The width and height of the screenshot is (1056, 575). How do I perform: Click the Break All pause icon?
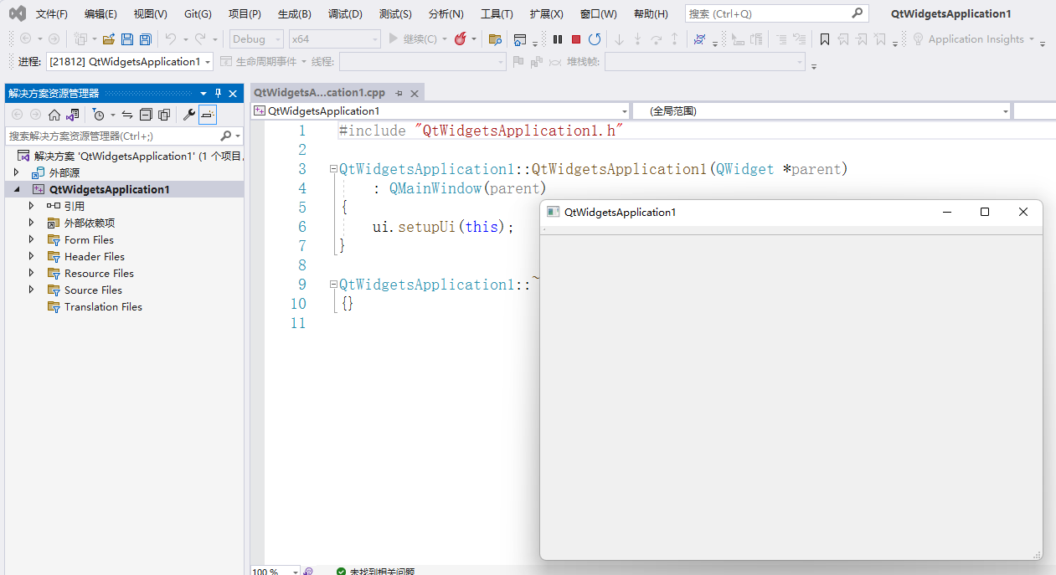point(558,39)
